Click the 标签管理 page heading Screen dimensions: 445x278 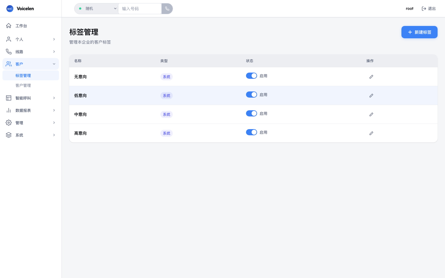tap(84, 32)
